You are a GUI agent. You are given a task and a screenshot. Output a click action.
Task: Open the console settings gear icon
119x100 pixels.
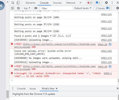pos(118,8)
